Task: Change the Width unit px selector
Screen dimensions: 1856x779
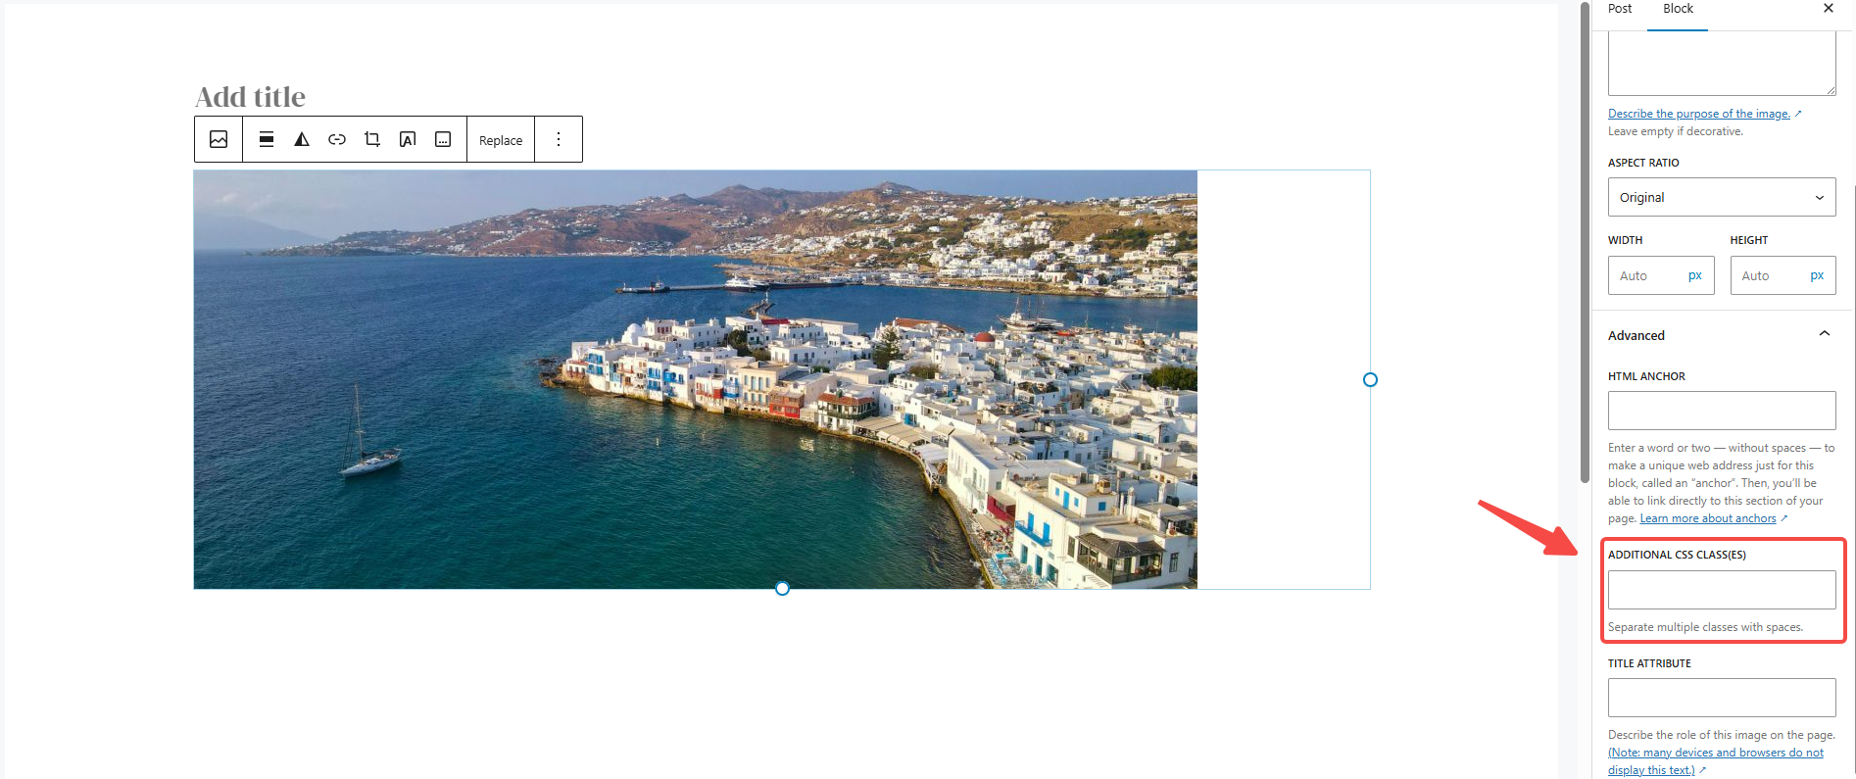Action: point(1695,275)
